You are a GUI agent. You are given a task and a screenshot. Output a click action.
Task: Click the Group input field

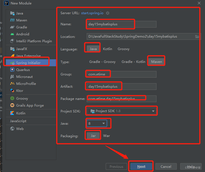pyautogui.click(x=121, y=74)
